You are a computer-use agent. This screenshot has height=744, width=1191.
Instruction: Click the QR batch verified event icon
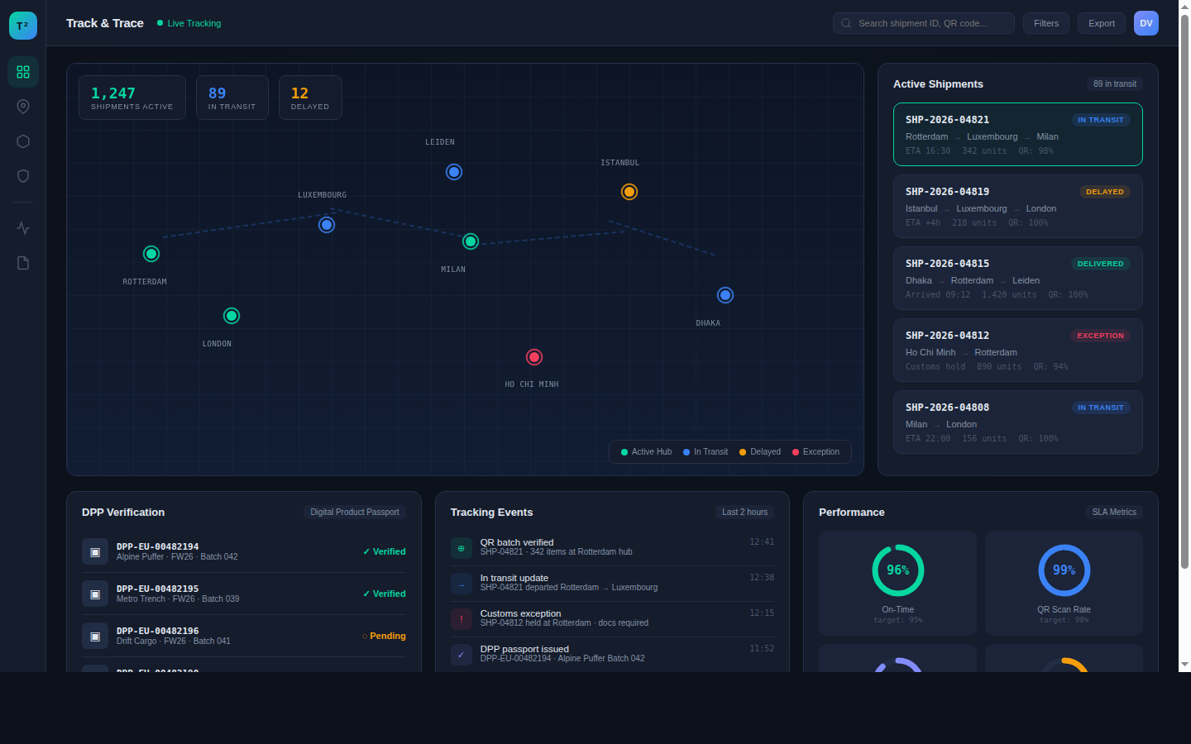pos(462,548)
